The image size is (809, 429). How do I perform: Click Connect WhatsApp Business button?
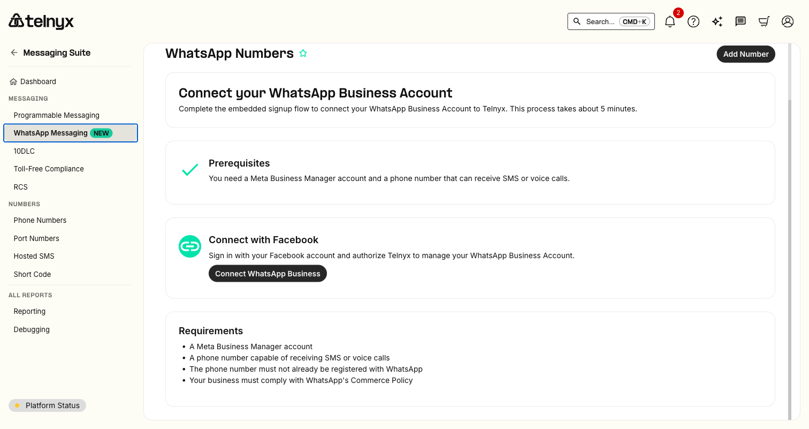tap(268, 274)
